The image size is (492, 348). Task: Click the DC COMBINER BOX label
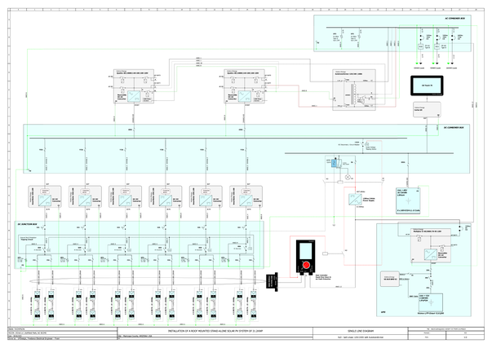coord(454,128)
